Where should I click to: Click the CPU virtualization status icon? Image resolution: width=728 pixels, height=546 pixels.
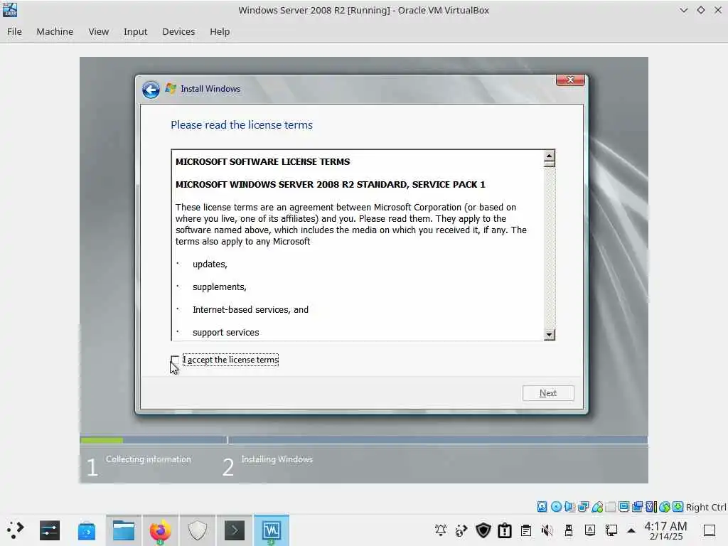pyautogui.click(x=651, y=506)
